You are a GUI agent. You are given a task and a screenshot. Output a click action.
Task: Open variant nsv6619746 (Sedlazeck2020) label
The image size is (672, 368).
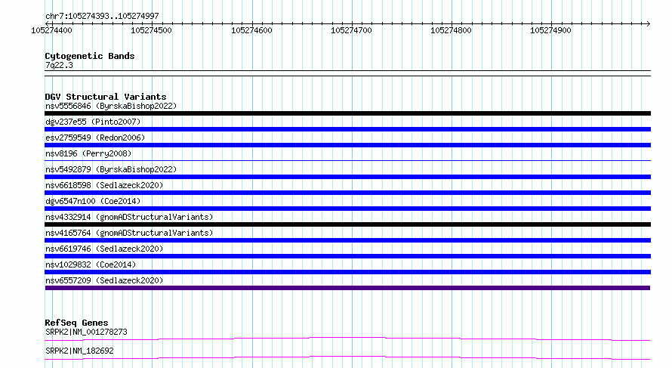pyautogui.click(x=104, y=249)
